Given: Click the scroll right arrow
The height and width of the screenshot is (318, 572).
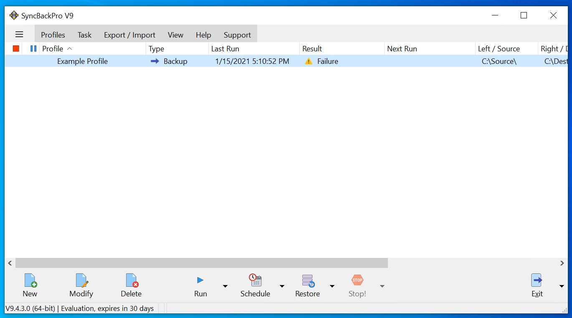Looking at the screenshot, I should [562, 263].
